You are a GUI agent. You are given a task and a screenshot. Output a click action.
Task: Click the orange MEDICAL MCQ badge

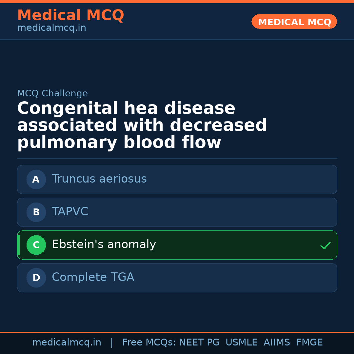click(294, 22)
